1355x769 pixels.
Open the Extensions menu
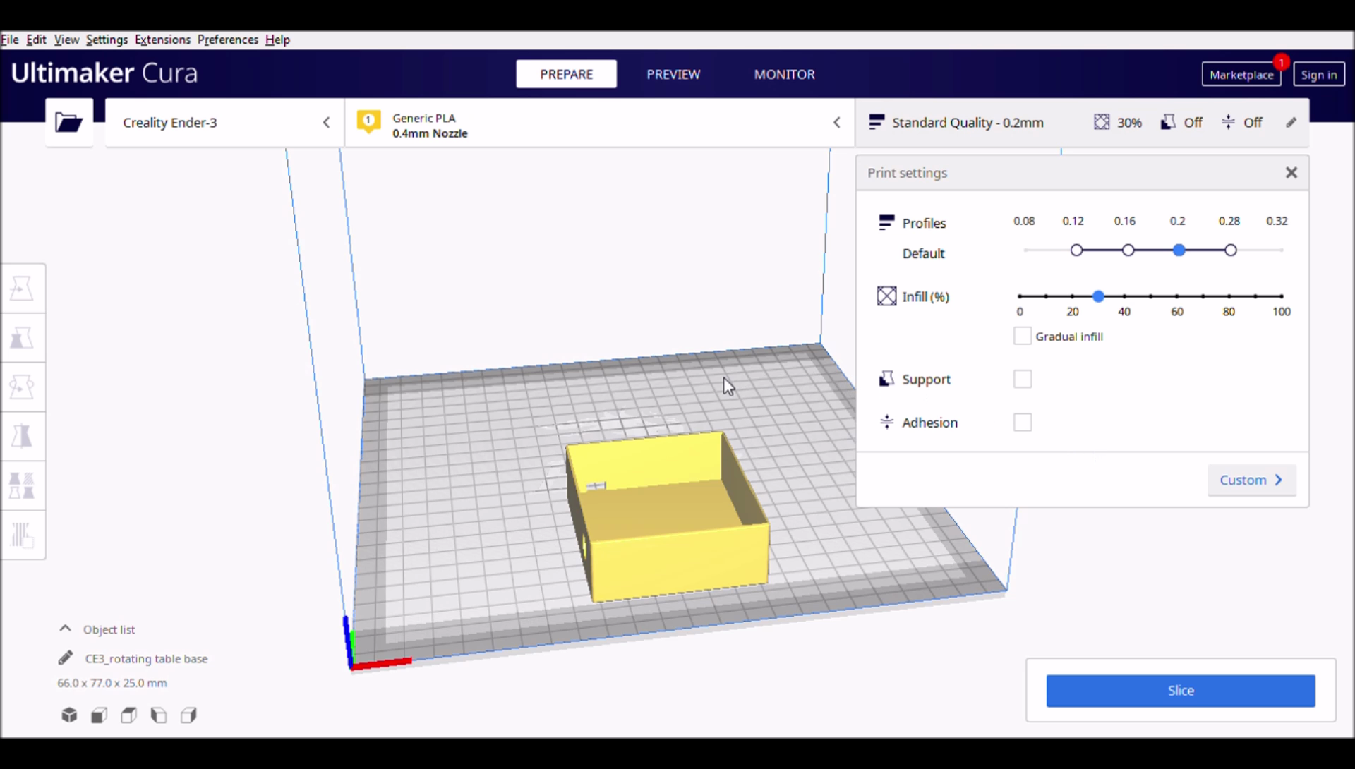coord(162,40)
